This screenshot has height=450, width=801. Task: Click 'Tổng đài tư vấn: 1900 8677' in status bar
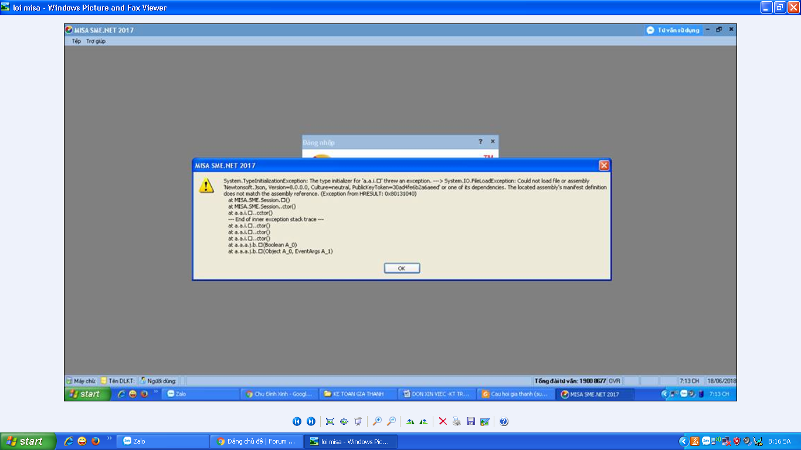point(570,380)
